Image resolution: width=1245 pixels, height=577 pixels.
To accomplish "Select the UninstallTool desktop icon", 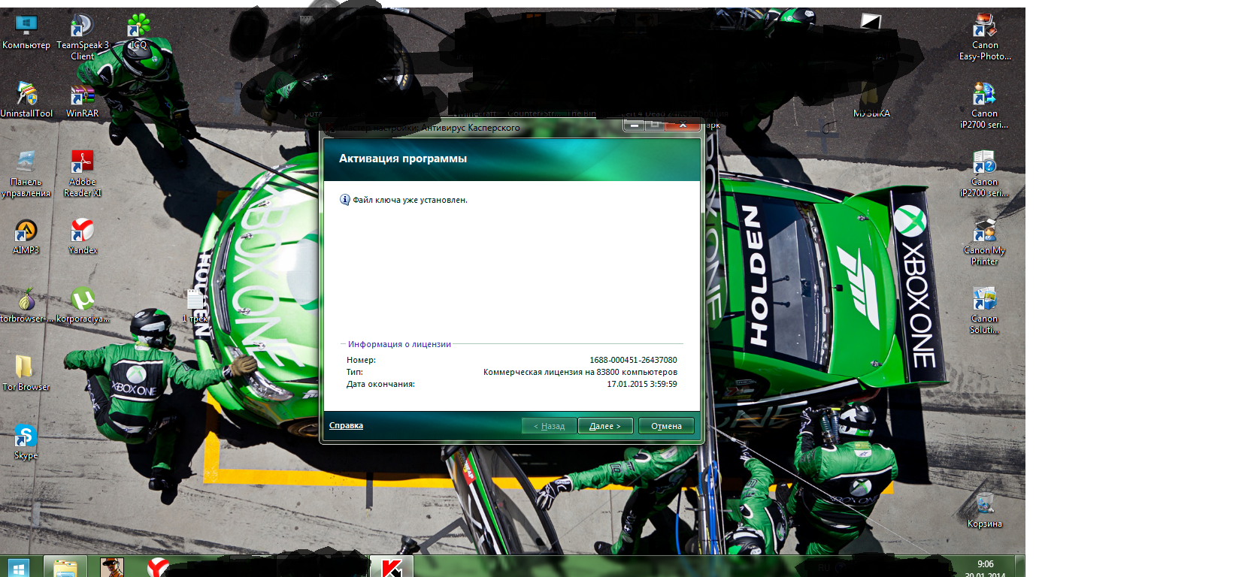I will click(x=26, y=101).
